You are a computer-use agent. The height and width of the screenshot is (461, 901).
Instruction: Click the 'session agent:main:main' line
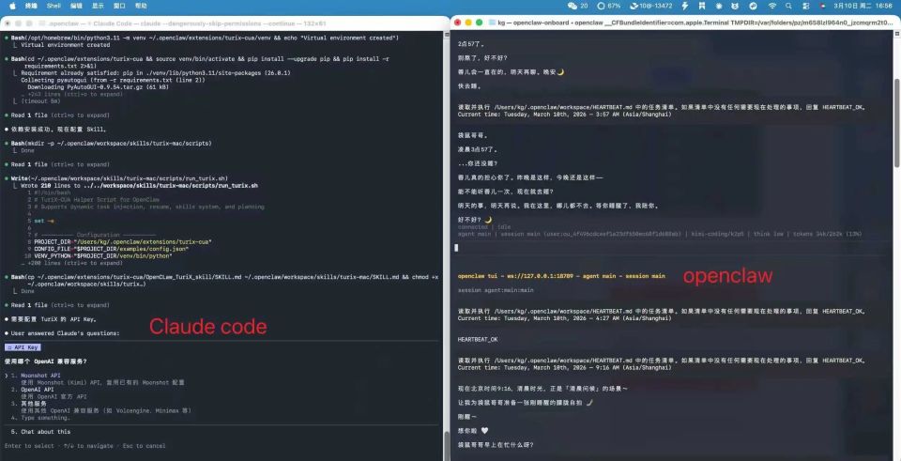(x=496, y=290)
